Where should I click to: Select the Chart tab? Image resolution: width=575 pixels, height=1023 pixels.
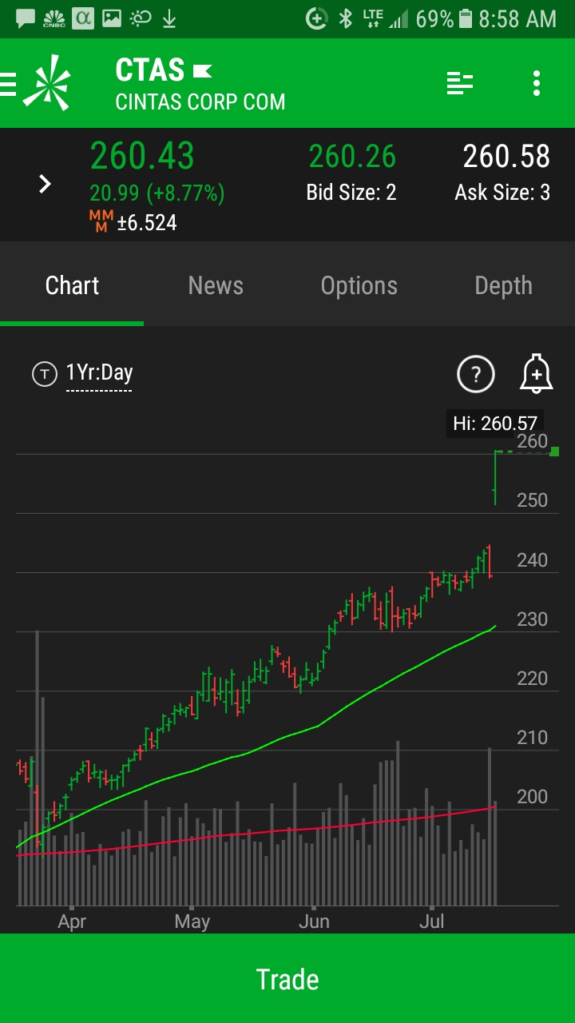click(x=72, y=285)
